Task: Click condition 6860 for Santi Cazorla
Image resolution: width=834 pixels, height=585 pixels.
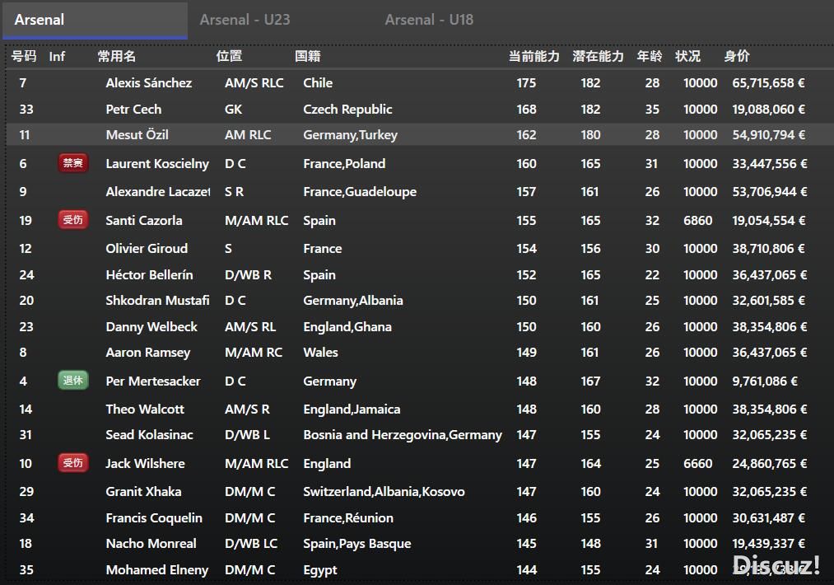Action: pyautogui.click(x=698, y=220)
